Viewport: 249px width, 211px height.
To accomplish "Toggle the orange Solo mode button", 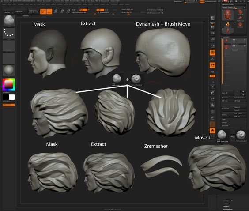I will pyautogui.click(x=212, y=131).
